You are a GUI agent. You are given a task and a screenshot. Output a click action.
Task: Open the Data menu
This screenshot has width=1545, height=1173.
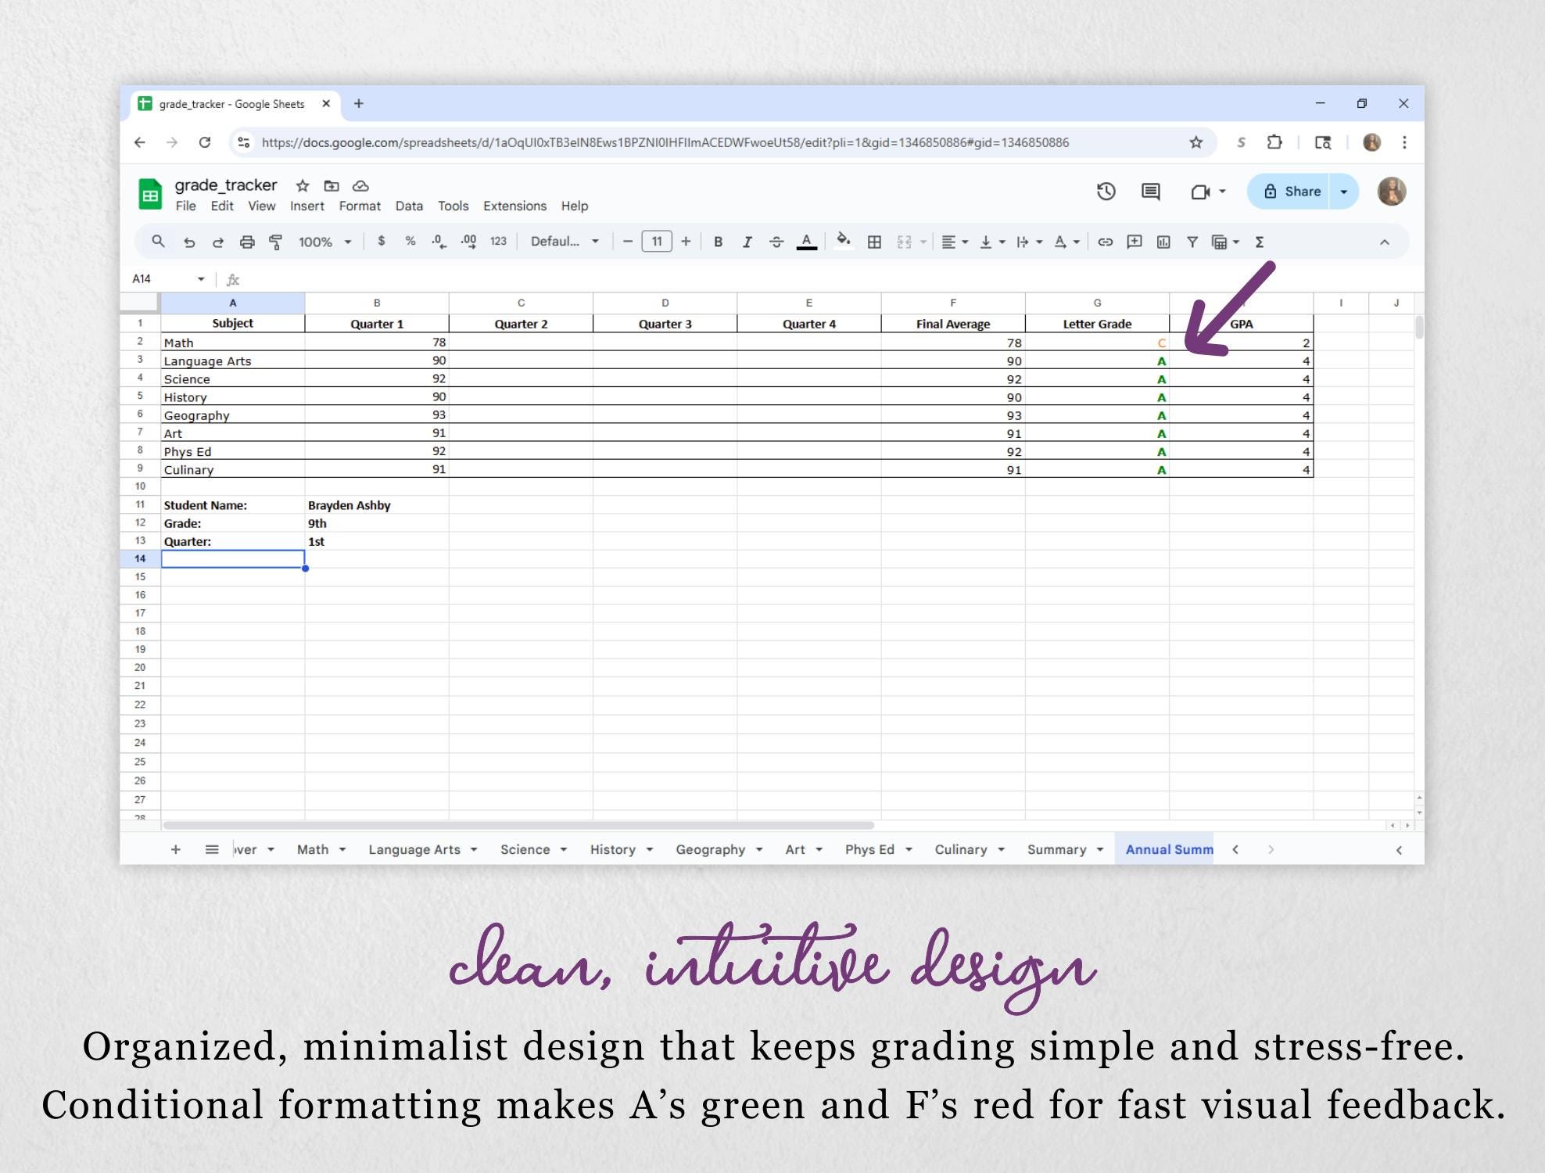[409, 206]
